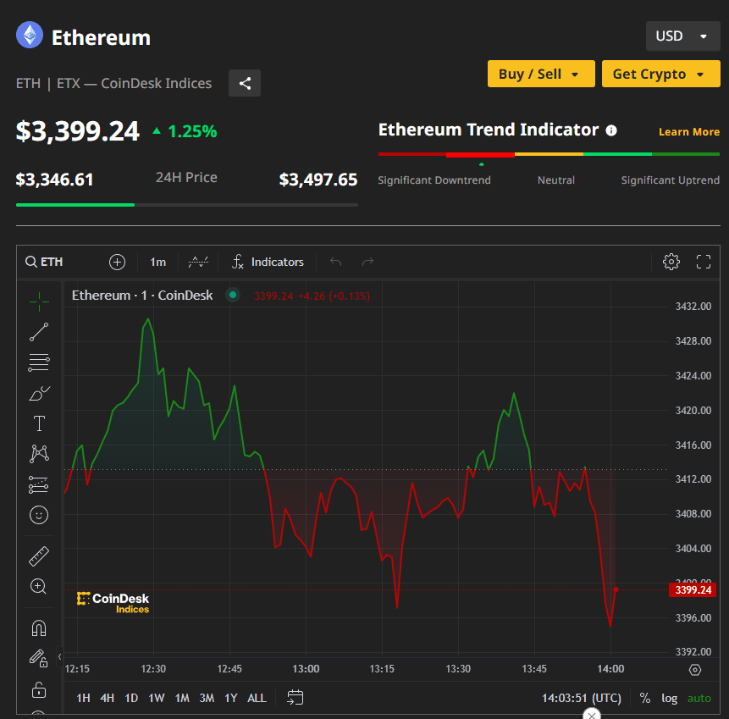Open chart settings gear
The height and width of the screenshot is (719, 729).
coord(671,262)
